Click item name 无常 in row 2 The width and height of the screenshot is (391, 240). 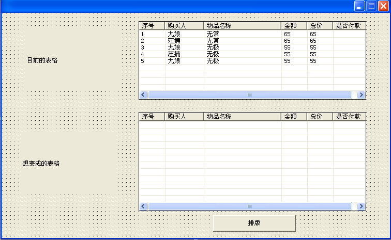[213, 41]
